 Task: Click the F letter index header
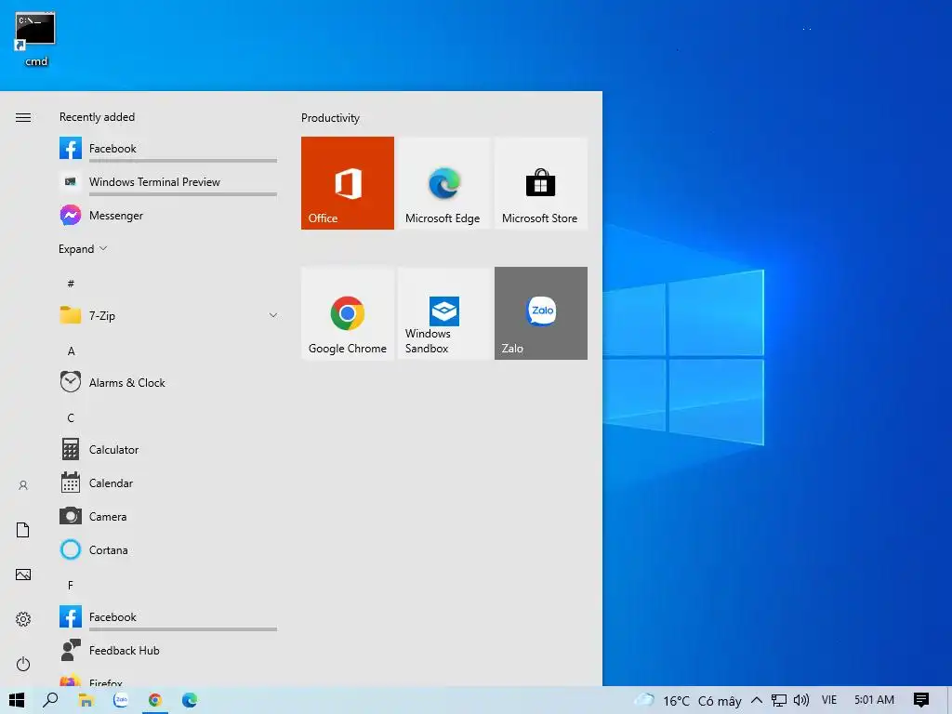pyautogui.click(x=71, y=586)
